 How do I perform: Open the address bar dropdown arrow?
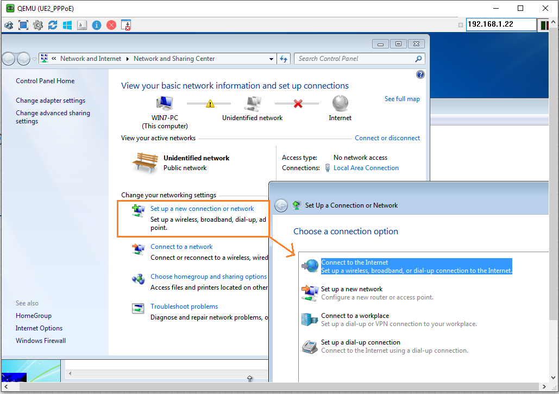click(271, 59)
